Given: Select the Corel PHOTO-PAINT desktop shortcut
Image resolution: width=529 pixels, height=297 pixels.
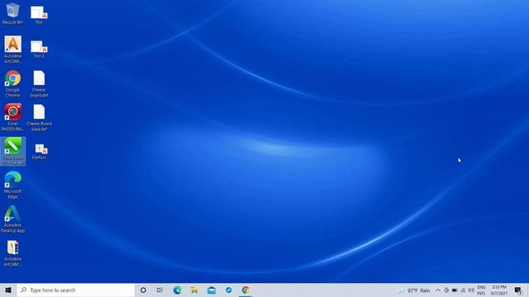Looking at the screenshot, I should pos(13,117).
